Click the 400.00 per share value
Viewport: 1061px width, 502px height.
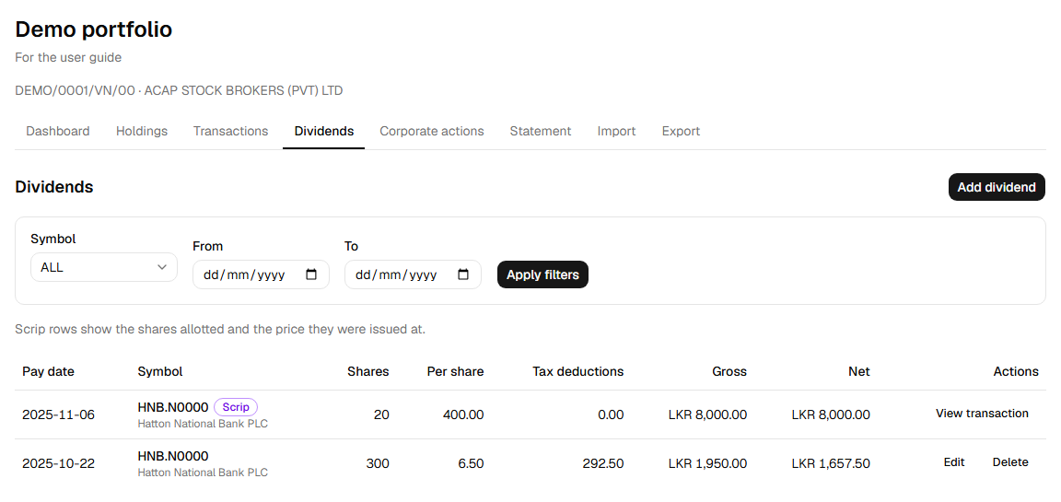coord(463,414)
